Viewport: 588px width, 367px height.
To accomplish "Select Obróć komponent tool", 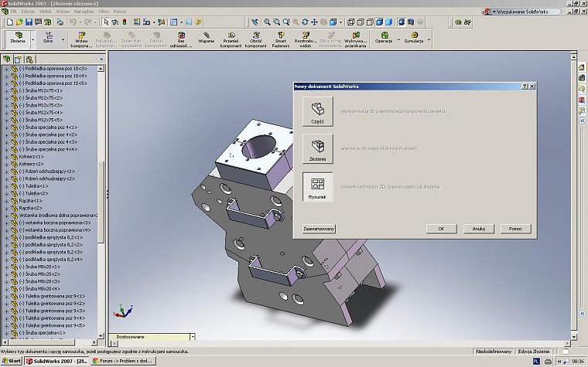I will click(x=256, y=39).
